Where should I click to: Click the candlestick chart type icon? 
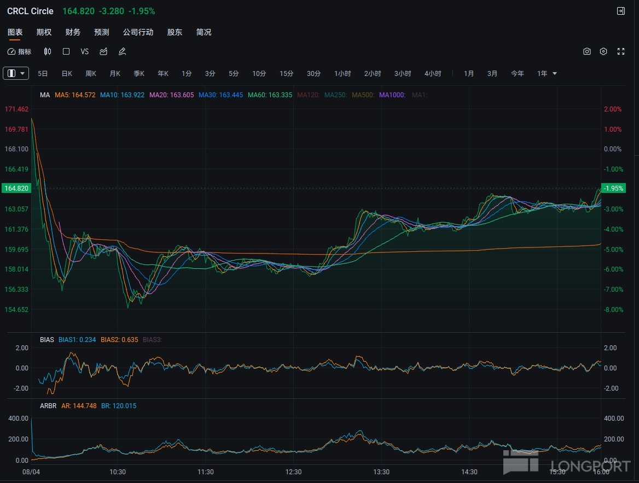pos(48,51)
